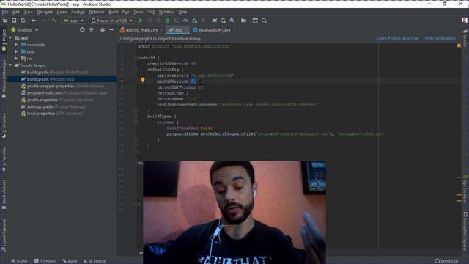Open the Nexus 5X API 24 device dropdown
This screenshot has height=264, width=469.
[x=112, y=21]
